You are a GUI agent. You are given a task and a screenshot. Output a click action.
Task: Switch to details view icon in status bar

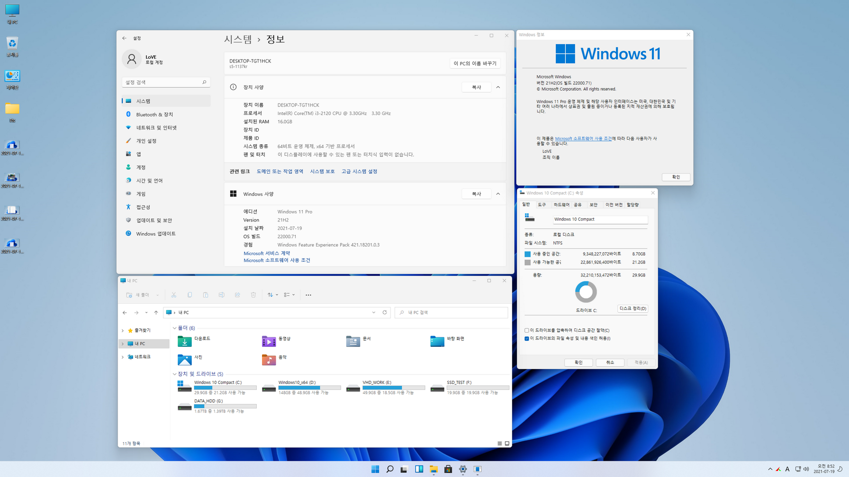tap(499, 443)
